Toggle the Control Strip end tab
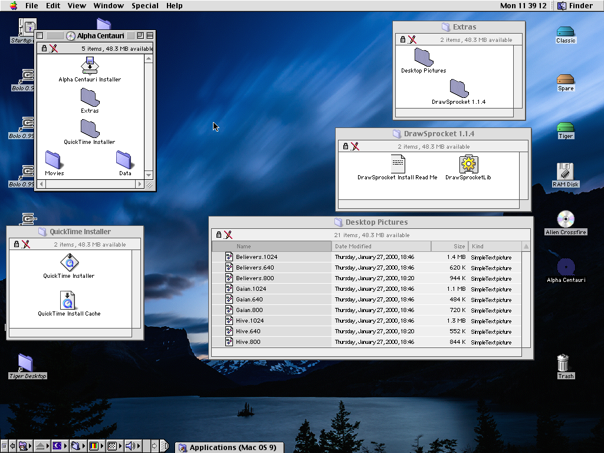This screenshot has height=453, width=604. tap(165, 446)
